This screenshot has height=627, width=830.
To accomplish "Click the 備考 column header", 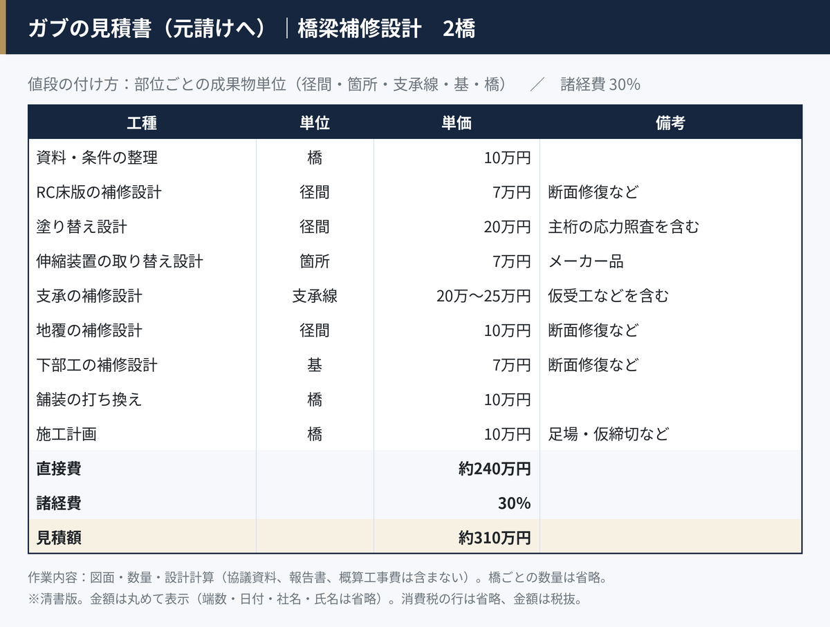I will point(670,123).
